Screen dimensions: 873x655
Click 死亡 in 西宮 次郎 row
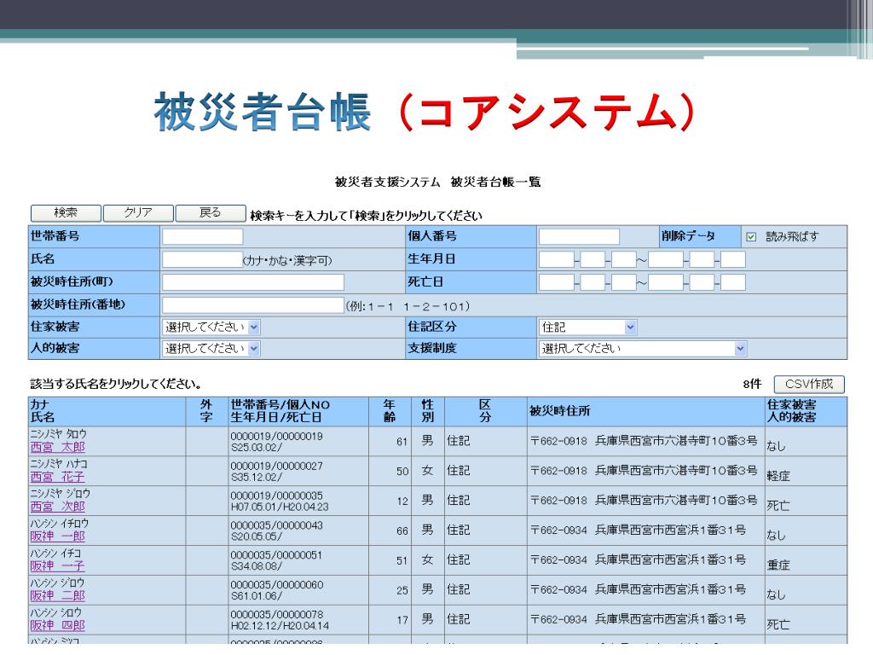[x=778, y=506]
